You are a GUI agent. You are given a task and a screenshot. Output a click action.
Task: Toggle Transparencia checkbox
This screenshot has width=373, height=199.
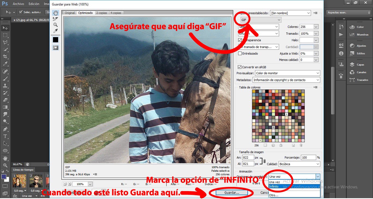(x=240, y=40)
